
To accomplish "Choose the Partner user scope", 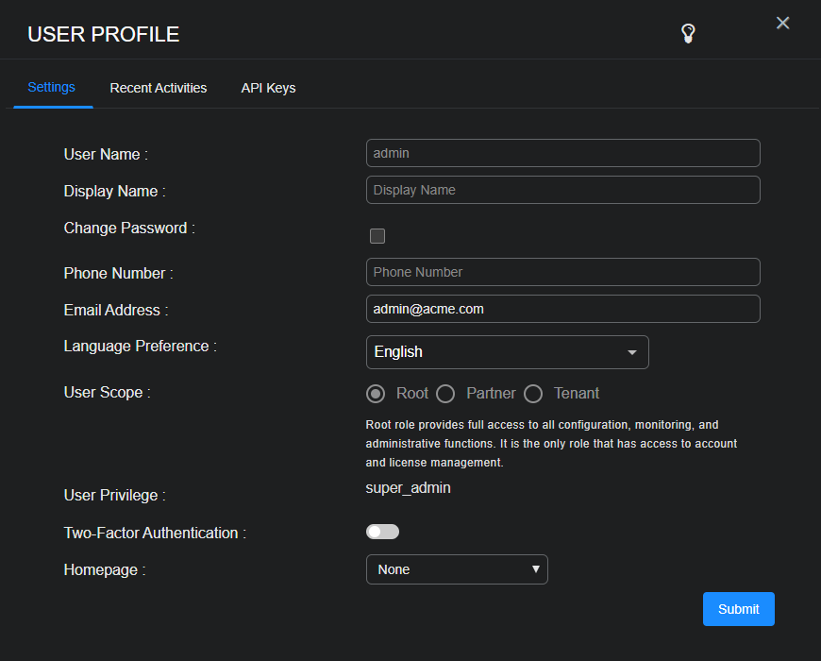I will click(445, 394).
